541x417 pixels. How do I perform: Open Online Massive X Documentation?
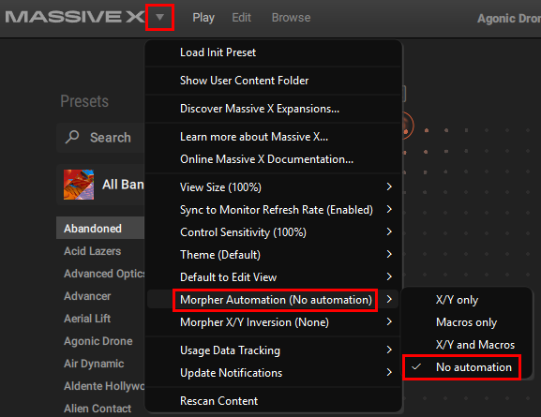tap(273, 159)
